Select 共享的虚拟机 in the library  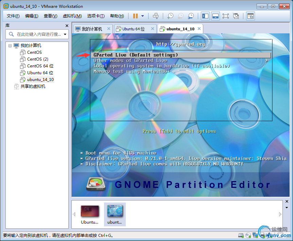33,86
